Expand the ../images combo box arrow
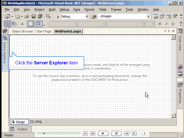Screen dimensions: 184x138 tap(148, 17)
